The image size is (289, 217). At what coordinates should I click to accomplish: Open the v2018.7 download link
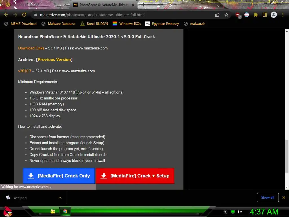(x=25, y=71)
